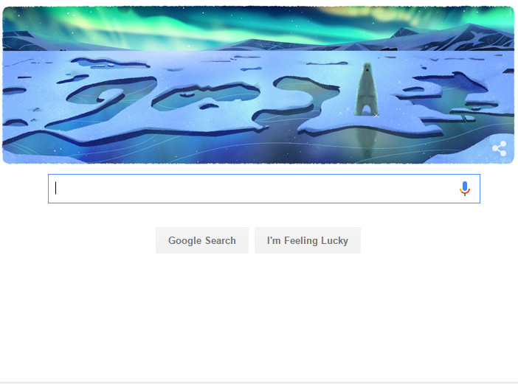Image resolution: width=518 pixels, height=384 pixels.
Task: Focus the empty Google search box
Action: (264, 189)
